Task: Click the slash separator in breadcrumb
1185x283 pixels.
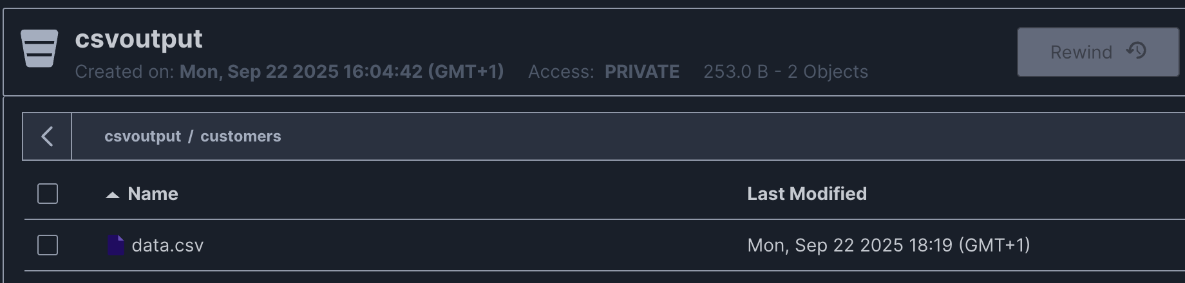Action: pyautogui.click(x=191, y=136)
